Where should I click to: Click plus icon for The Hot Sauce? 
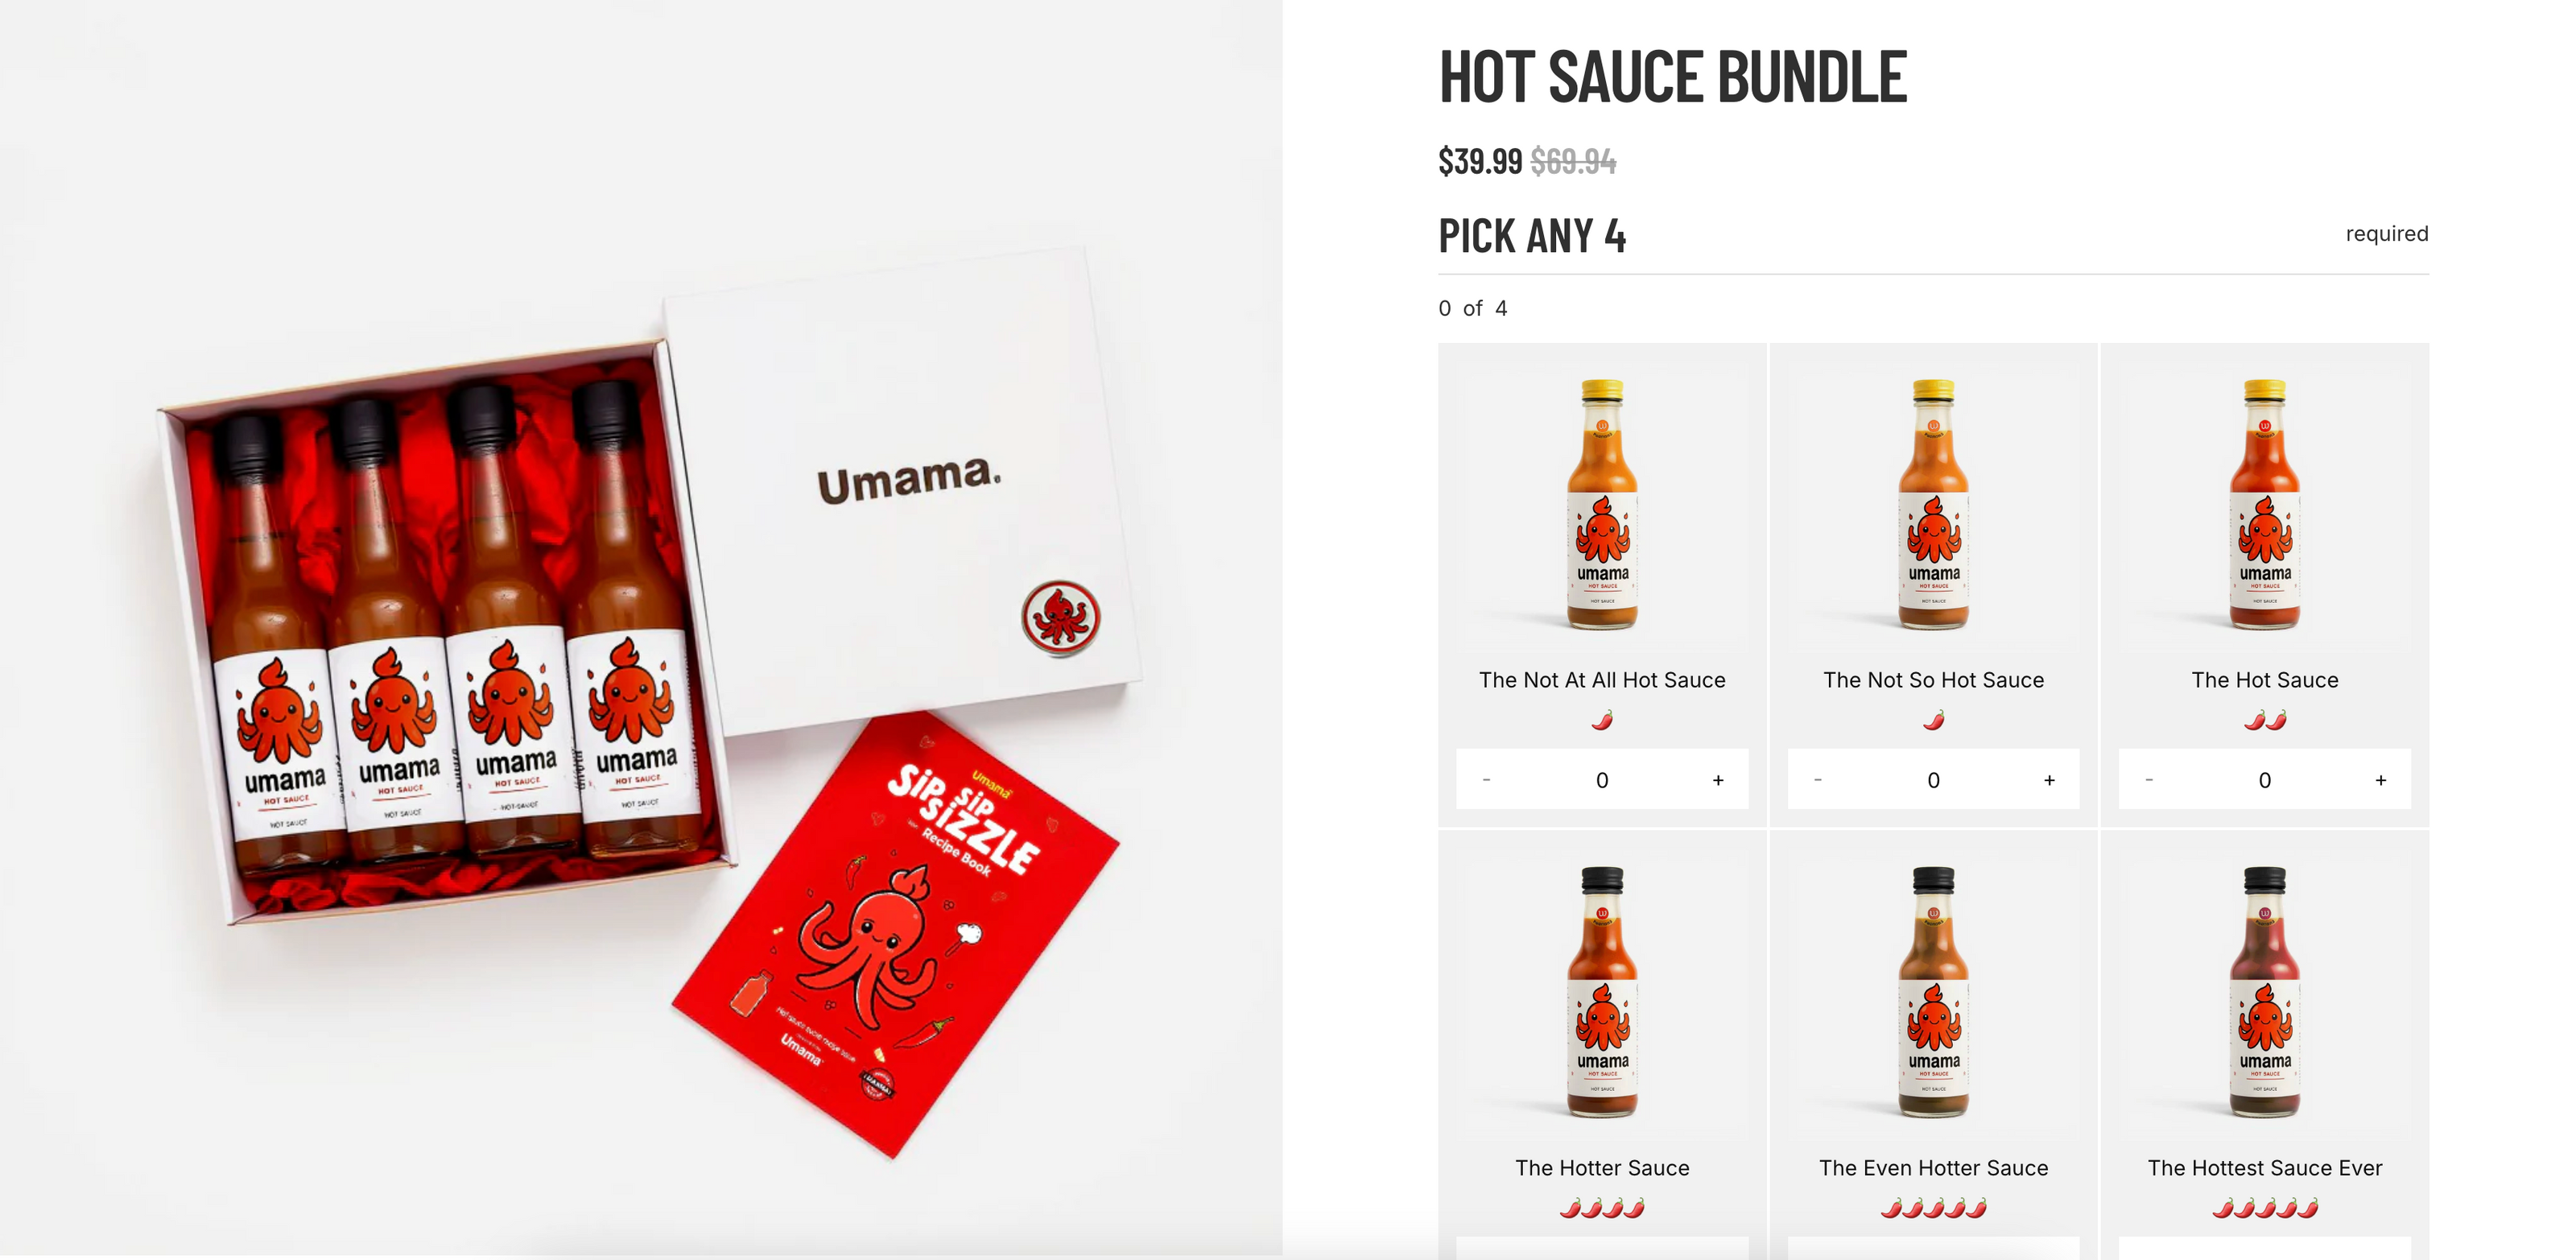point(2380,780)
